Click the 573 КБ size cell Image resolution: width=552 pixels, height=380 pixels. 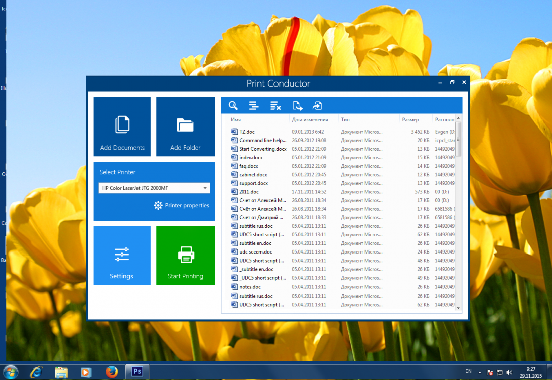pos(422,192)
